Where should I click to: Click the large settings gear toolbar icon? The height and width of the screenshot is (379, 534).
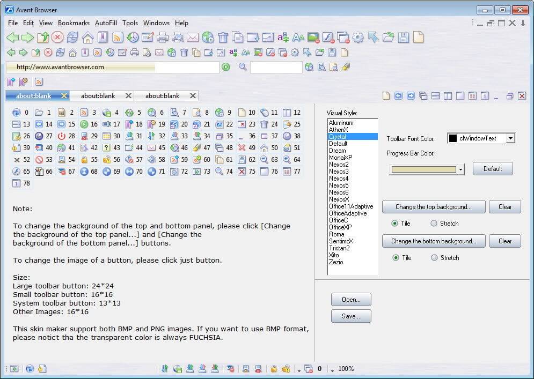click(358, 38)
